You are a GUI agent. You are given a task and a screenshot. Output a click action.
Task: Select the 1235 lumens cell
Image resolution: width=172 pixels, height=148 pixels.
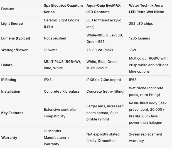[139, 38]
